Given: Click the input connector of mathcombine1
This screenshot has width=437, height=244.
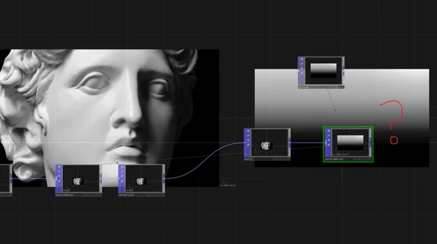Looking at the screenshot, I should tap(57, 179).
